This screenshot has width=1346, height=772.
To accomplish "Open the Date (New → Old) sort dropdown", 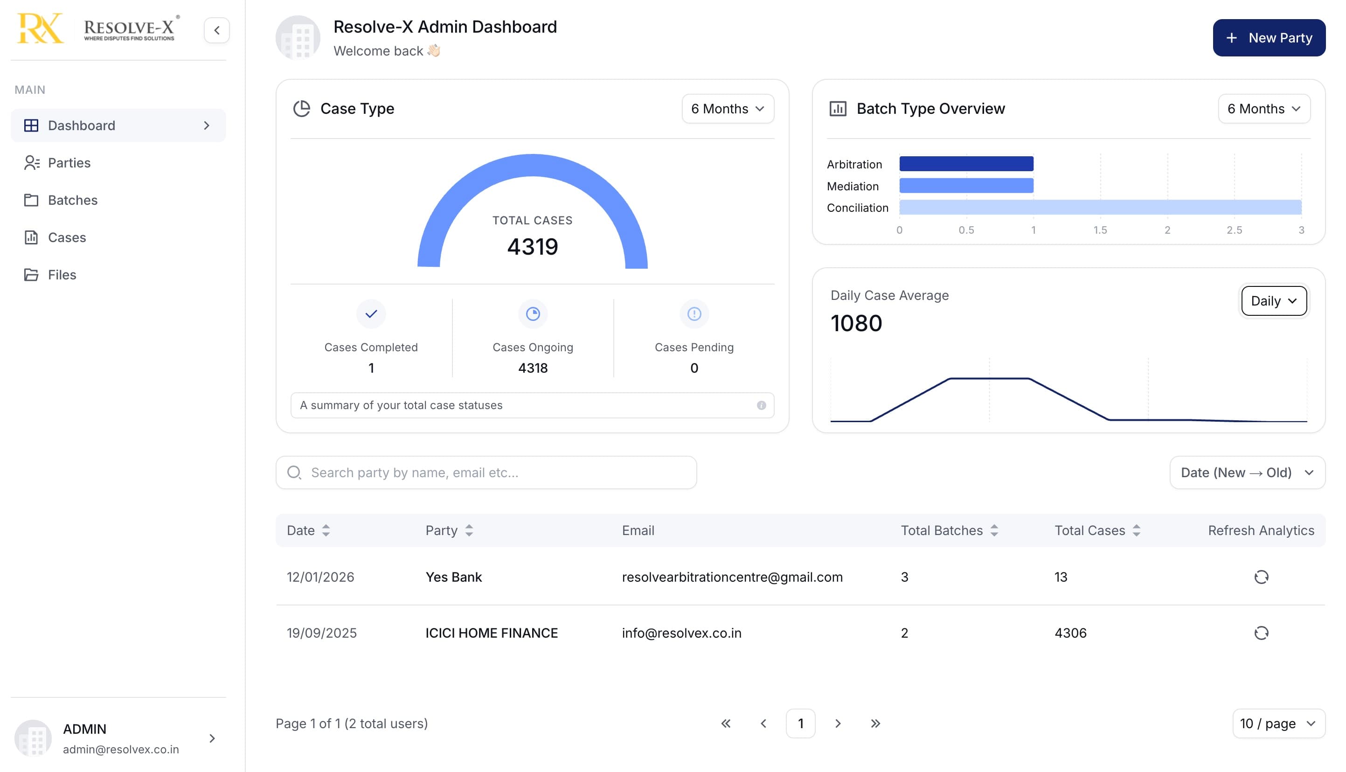I will 1247,473.
